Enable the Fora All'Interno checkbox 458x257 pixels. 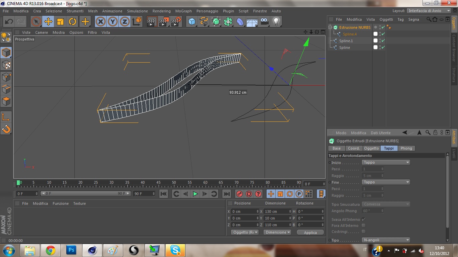click(363, 226)
